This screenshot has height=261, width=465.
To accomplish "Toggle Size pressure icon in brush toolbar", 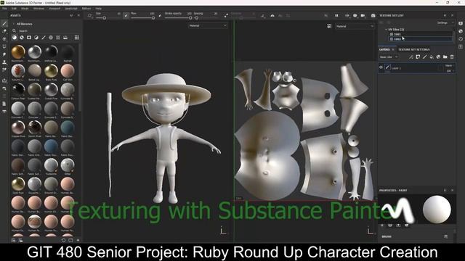I will (126, 15).
